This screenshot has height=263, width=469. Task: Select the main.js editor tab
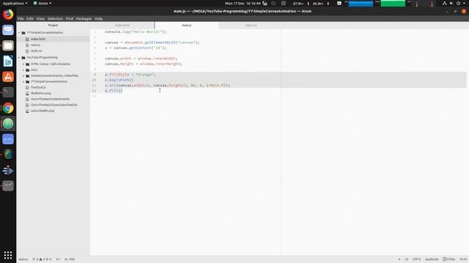pyautogui.click(x=187, y=26)
